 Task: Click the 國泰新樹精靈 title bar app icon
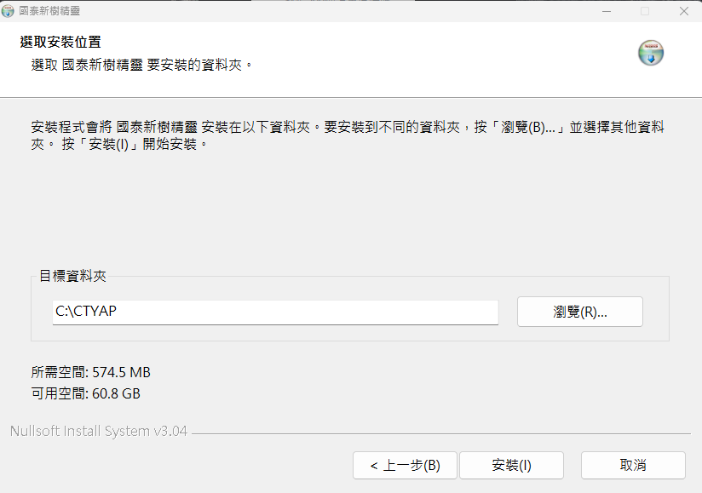click(x=8, y=11)
